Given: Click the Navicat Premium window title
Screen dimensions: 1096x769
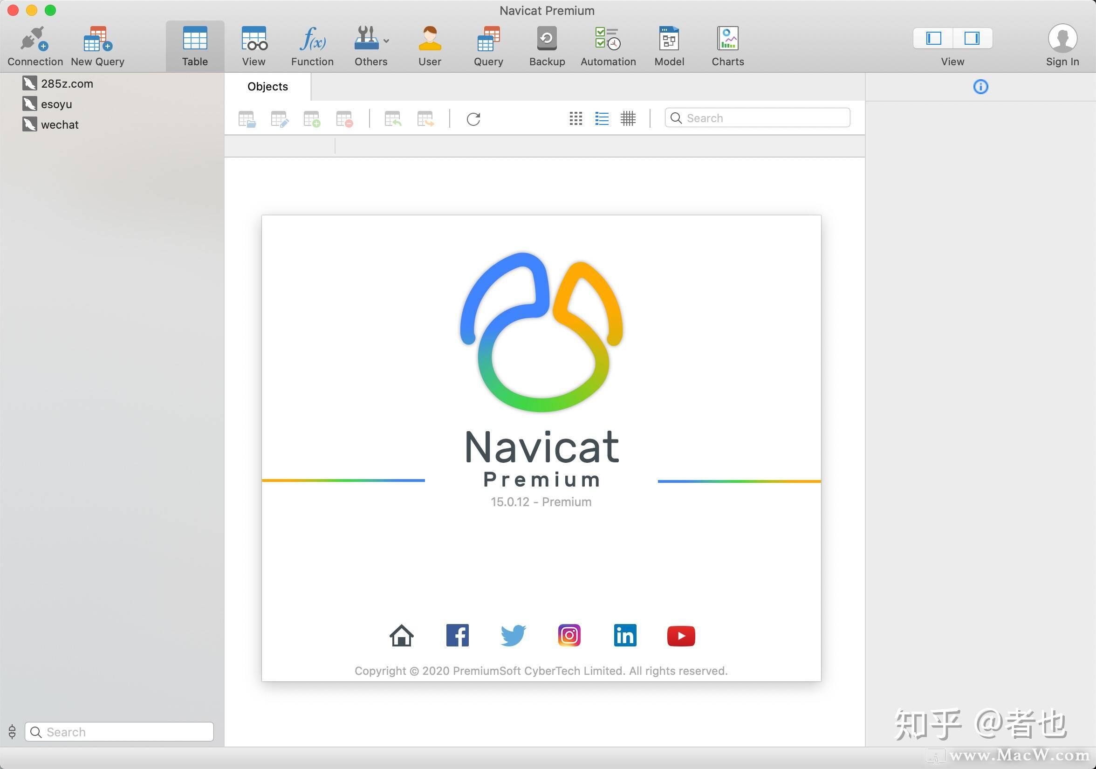Looking at the screenshot, I should click(x=547, y=11).
